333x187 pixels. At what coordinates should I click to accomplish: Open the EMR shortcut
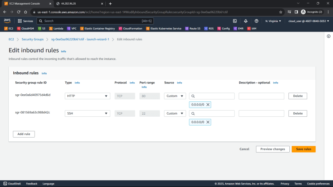pyautogui.click(x=239, y=28)
